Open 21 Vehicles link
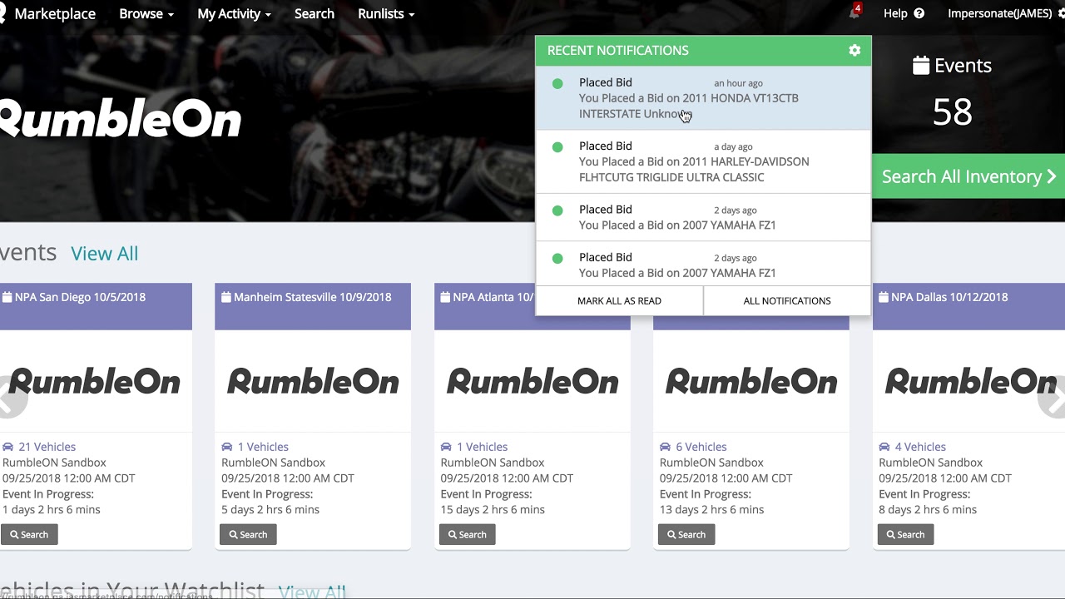This screenshot has height=599, width=1065. pos(47,447)
